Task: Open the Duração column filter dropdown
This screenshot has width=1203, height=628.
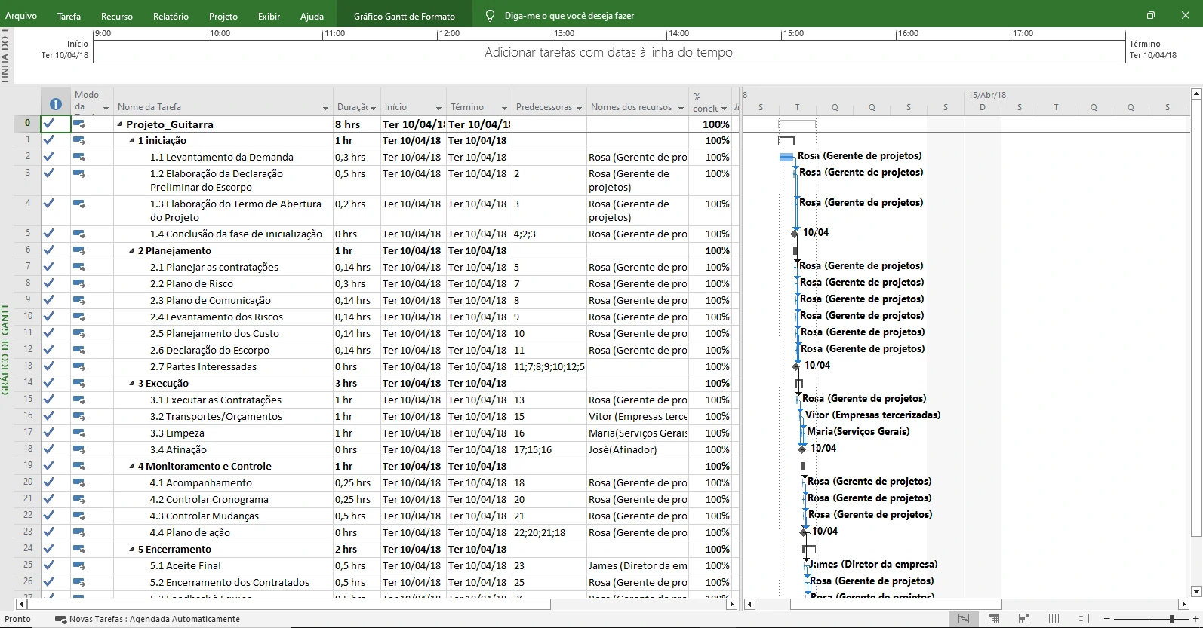Action: pyautogui.click(x=373, y=108)
